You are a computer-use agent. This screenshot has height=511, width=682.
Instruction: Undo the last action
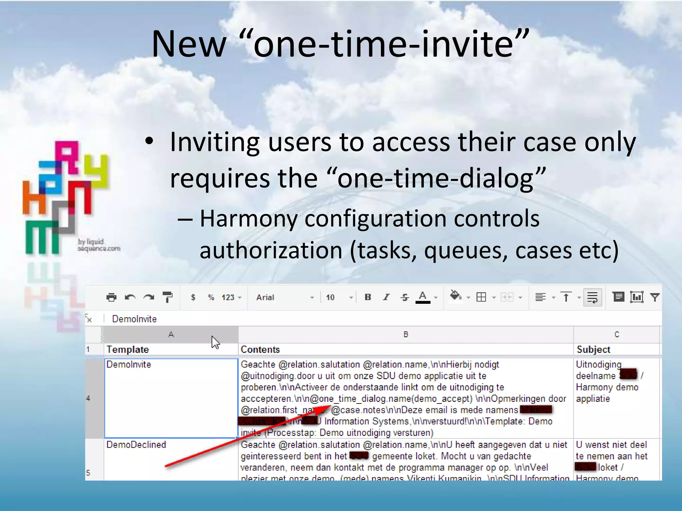[x=130, y=297]
